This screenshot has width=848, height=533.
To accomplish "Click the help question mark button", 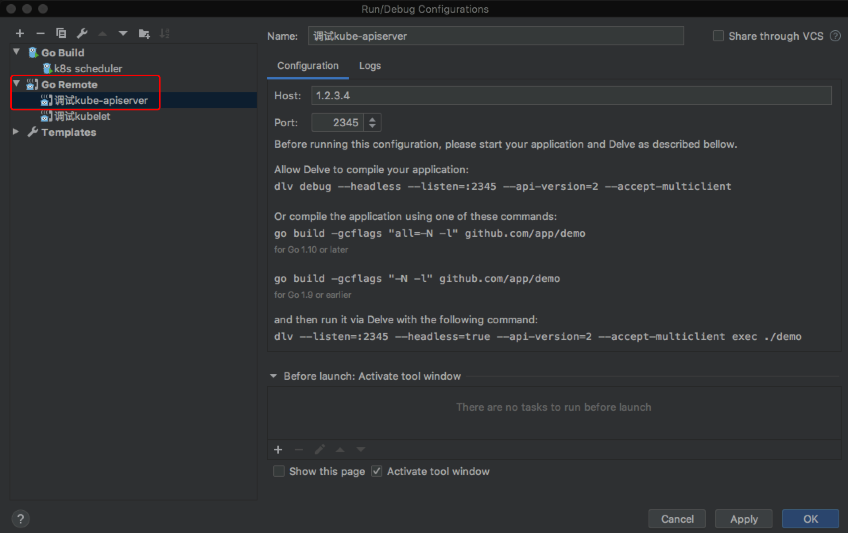I will pyautogui.click(x=20, y=518).
